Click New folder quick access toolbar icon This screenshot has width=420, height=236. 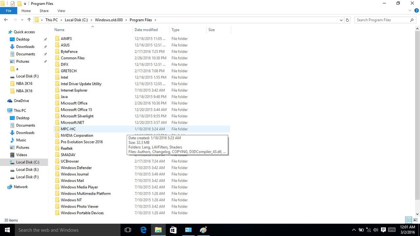(x=19, y=4)
